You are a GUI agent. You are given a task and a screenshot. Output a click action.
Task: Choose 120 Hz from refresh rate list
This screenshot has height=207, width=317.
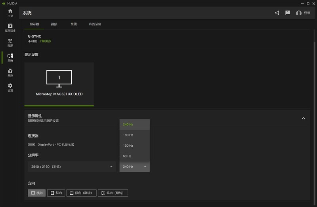[134, 146]
